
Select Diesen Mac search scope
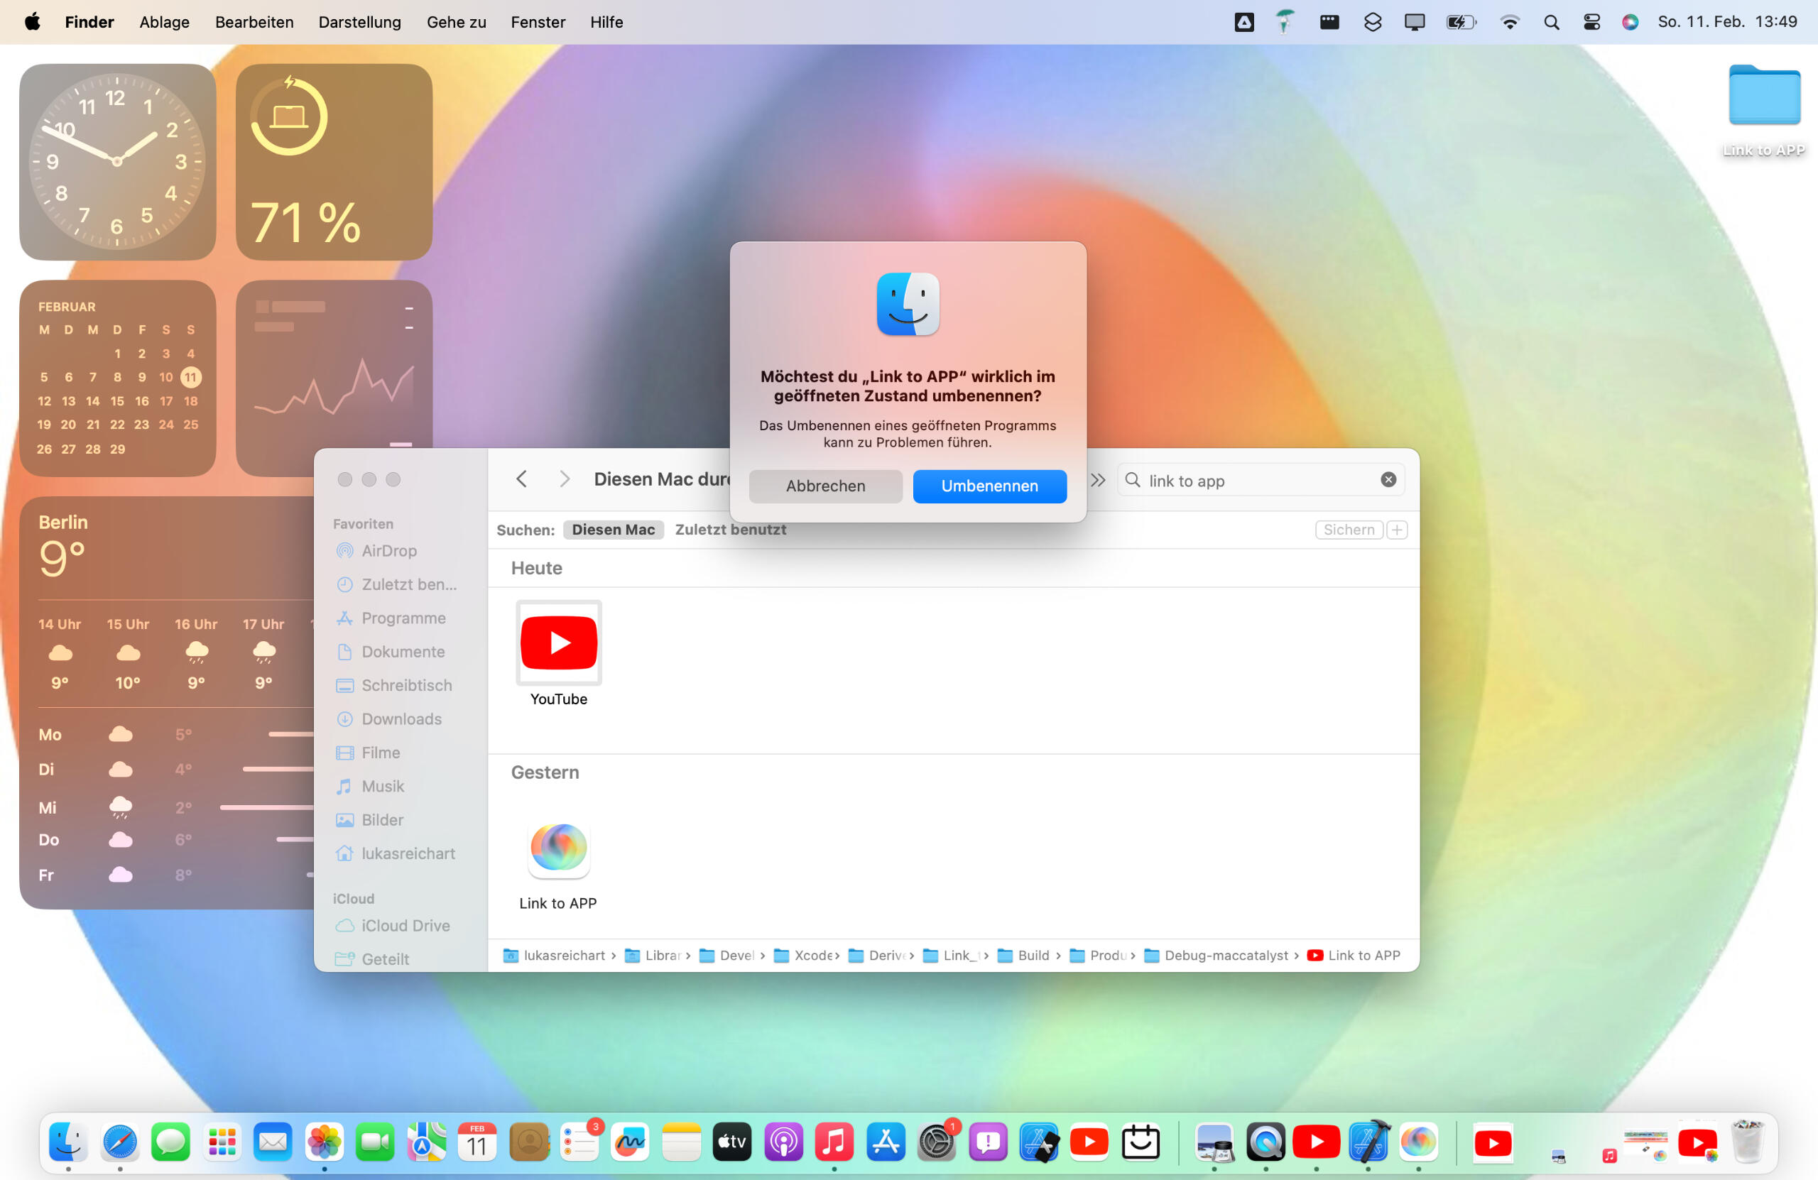tap(613, 529)
